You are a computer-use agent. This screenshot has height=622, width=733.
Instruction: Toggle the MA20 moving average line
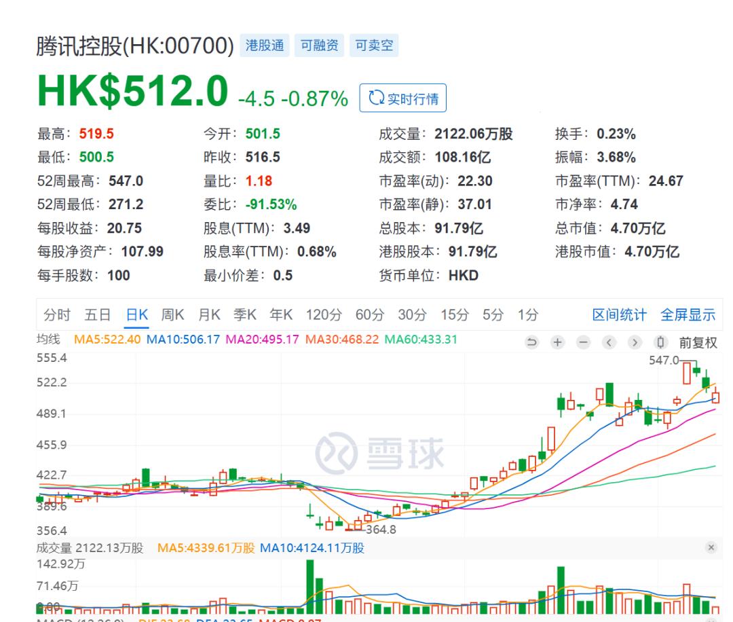263,339
